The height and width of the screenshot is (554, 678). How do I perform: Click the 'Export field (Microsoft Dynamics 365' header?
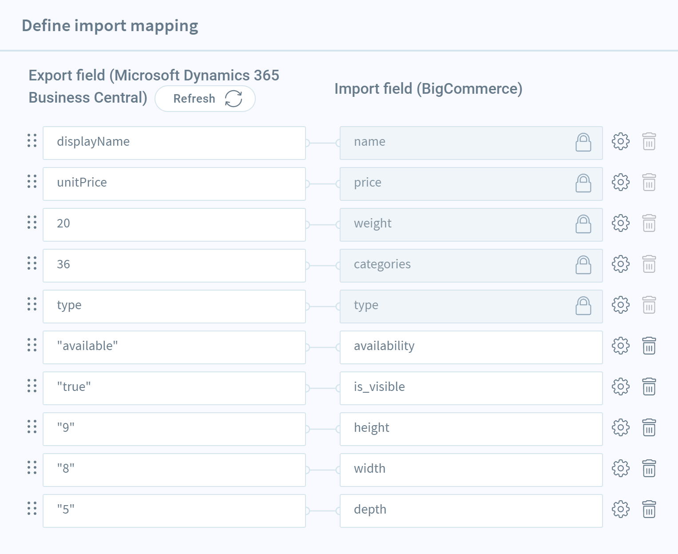(x=154, y=76)
